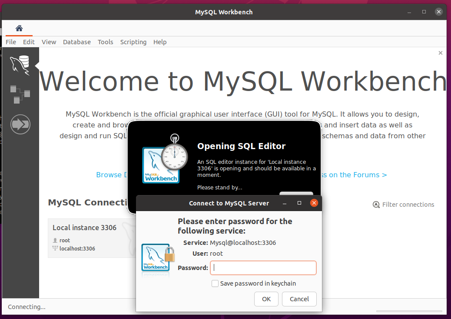Click the Forums link
The width and height of the screenshot is (451, 319).
point(354,175)
